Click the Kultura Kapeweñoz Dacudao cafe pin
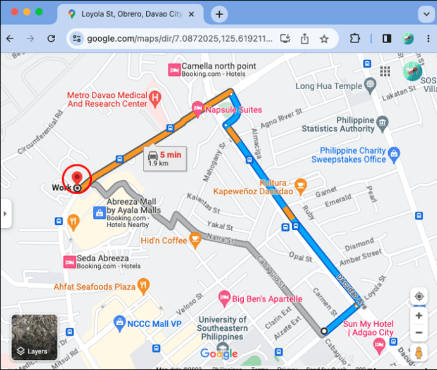 [301, 187]
